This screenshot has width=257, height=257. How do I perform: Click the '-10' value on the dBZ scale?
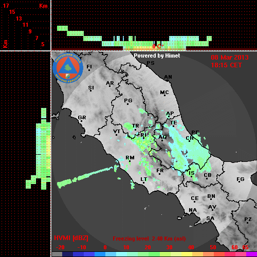click(x=82, y=247)
